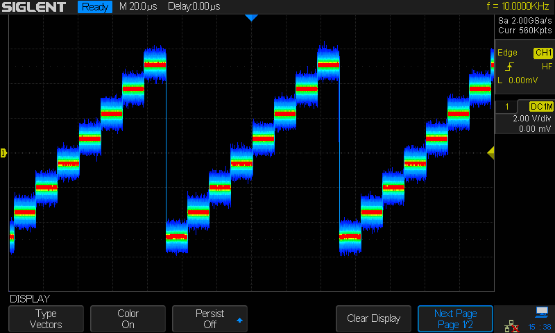This screenshot has height=333, width=555.
Task: Click the DC1M coupling indicator
Action: [540, 107]
